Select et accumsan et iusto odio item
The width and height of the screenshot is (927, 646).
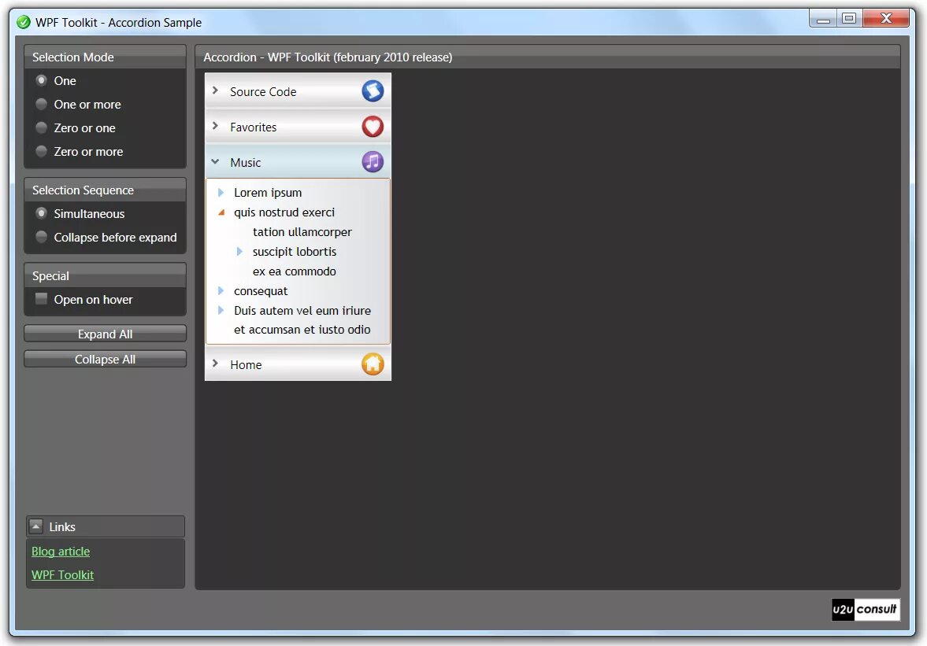302,330
